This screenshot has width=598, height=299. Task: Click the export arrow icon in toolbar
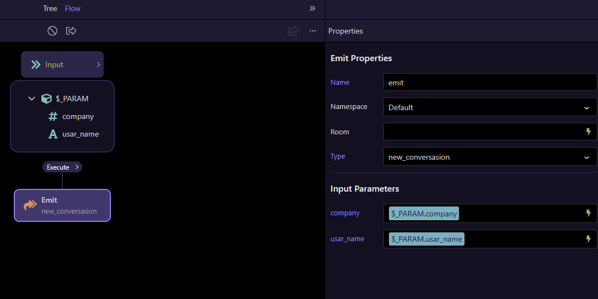[x=71, y=31]
